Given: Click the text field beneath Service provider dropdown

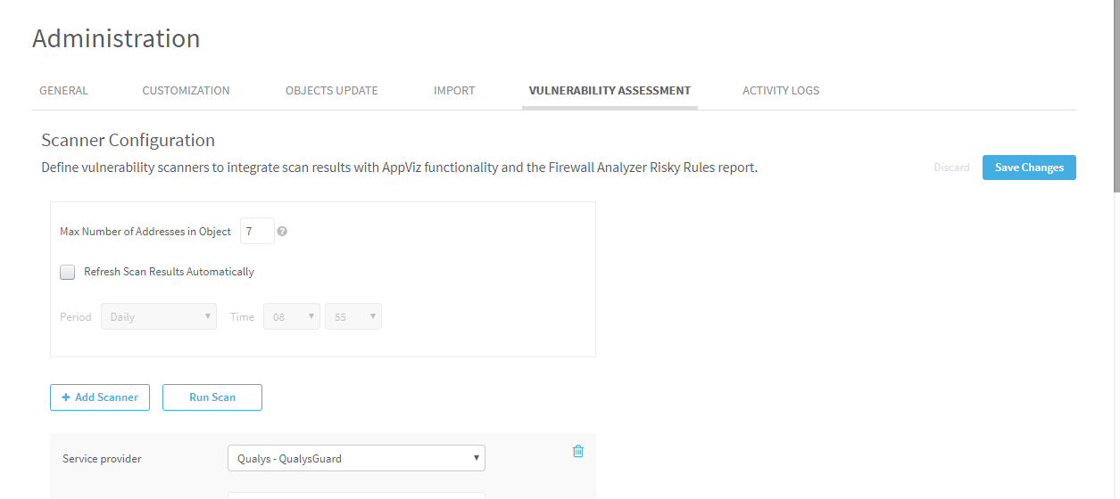Looking at the screenshot, I should tap(356, 495).
